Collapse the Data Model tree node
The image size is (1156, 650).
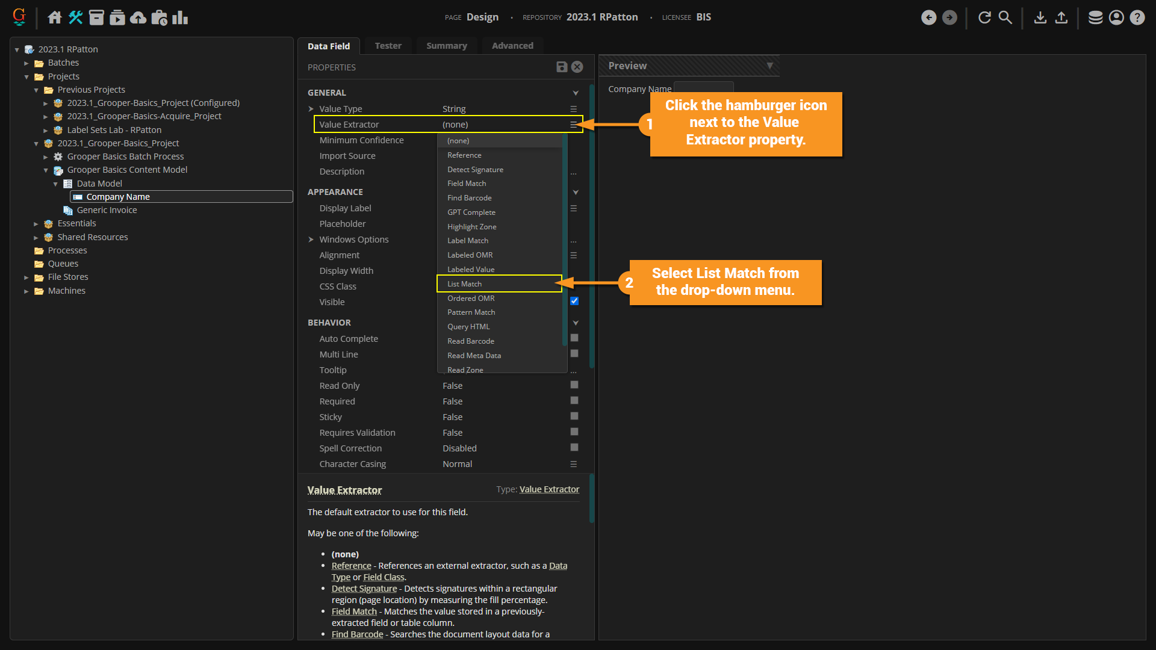click(x=55, y=184)
